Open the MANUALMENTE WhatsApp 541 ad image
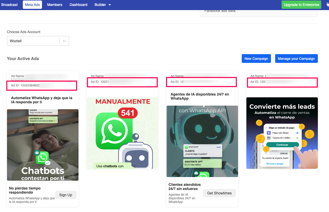Screen dimensions: 329x212 point(123,133)
